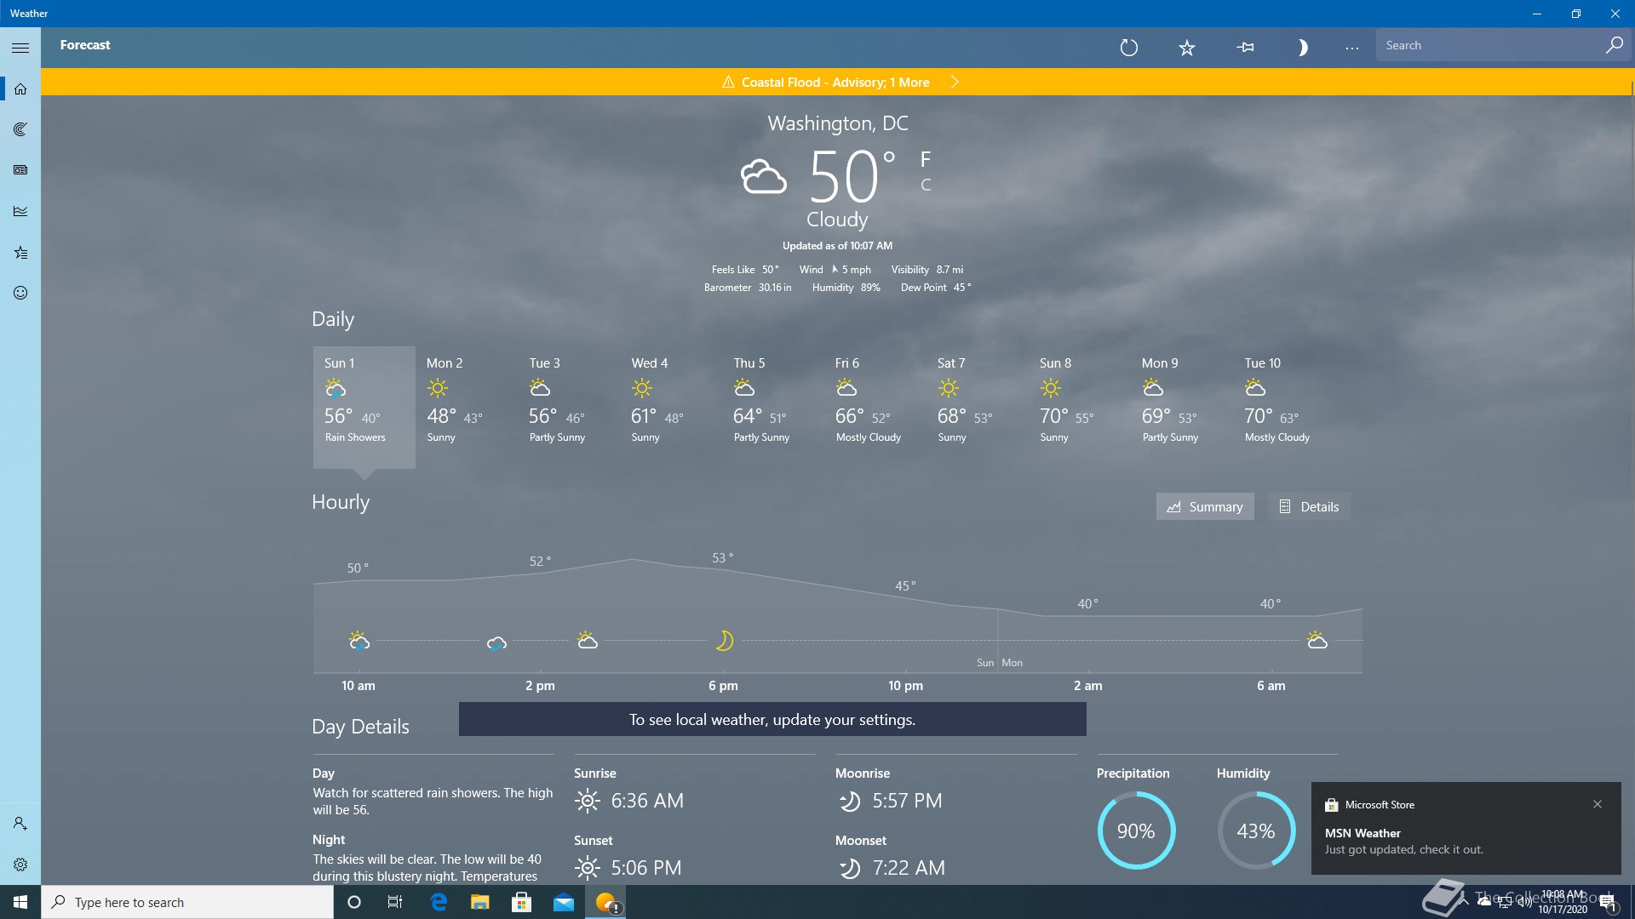Open Send Feedback smiley icon
The width and height of the screenshot is (1635, 919).
(x=20, y=293)
